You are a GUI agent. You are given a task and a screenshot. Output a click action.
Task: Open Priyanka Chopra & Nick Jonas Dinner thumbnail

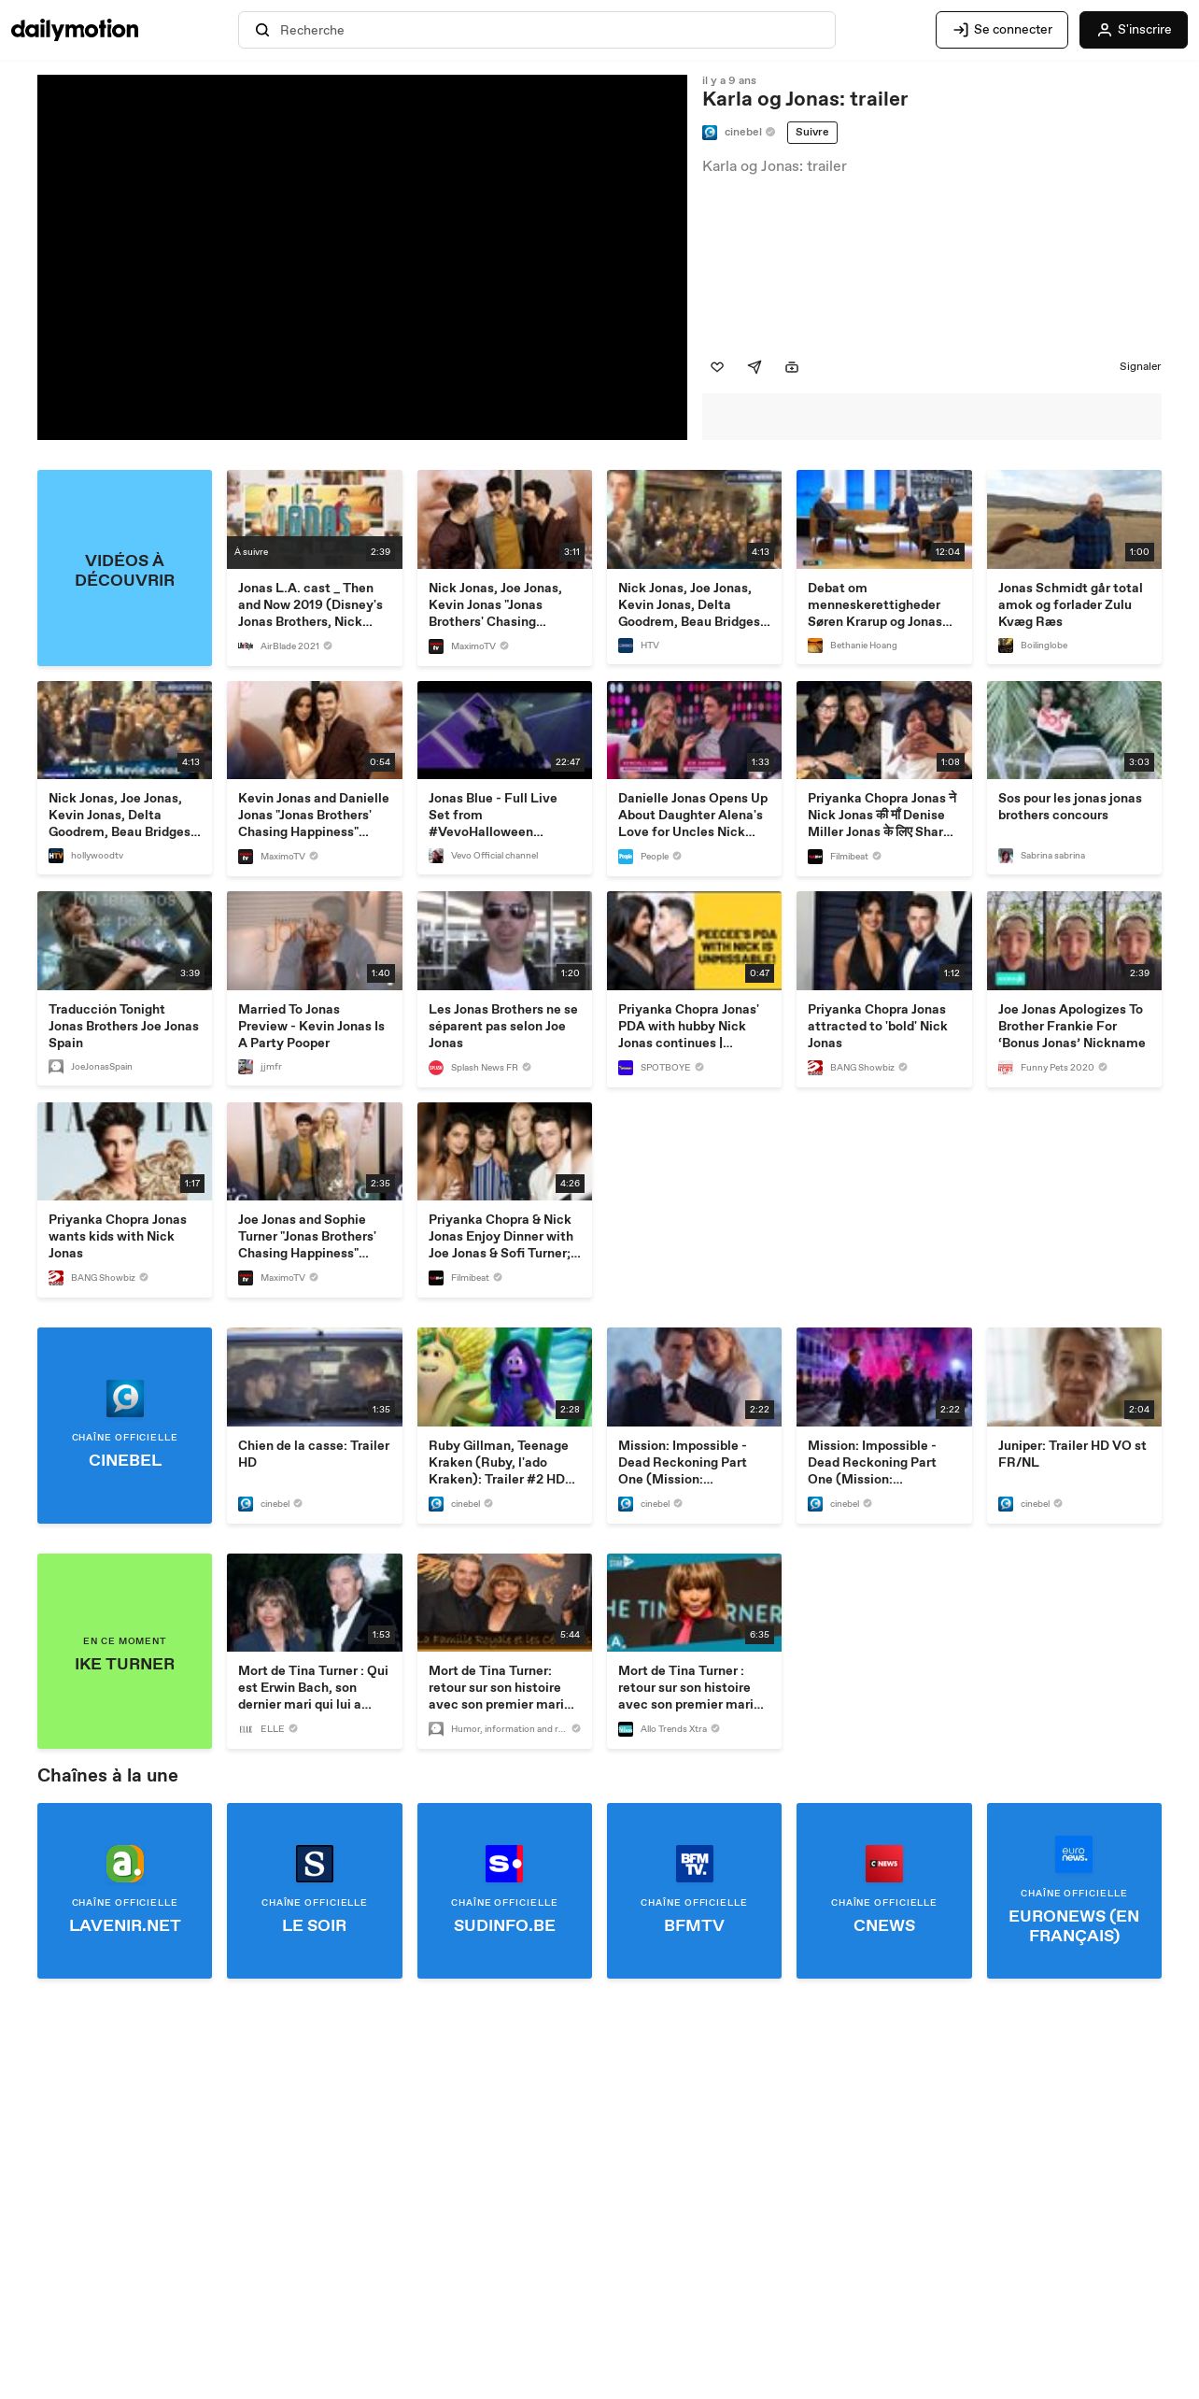coord(504,1151)
